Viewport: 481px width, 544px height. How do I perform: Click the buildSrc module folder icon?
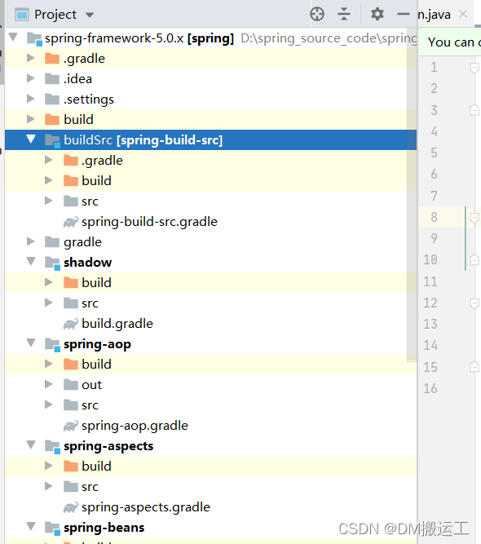[x=53, y=140]
